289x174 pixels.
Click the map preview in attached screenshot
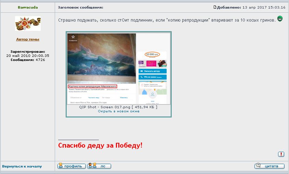[153, 88]
